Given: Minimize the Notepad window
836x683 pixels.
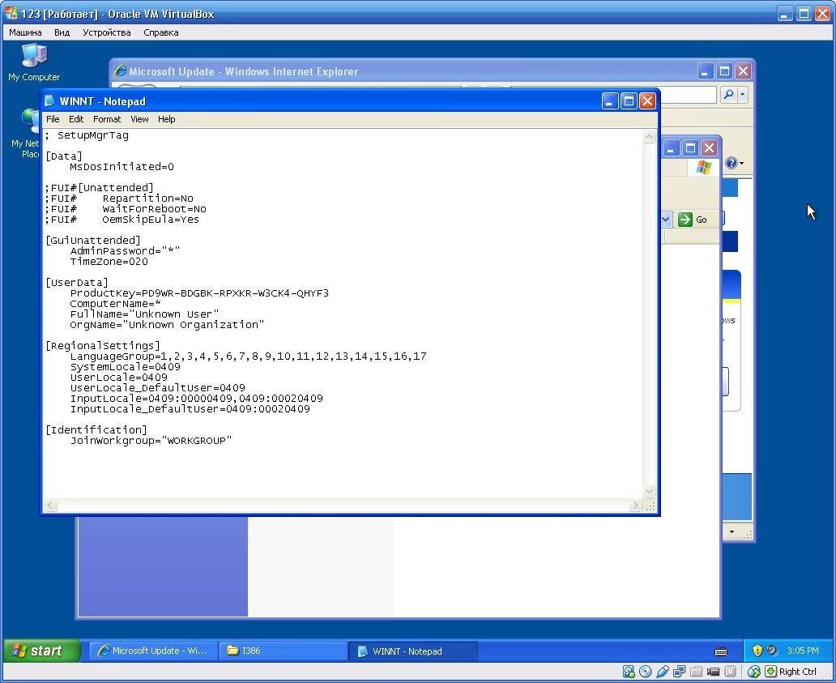Looking at the screenshot, I should coord(610,100).
